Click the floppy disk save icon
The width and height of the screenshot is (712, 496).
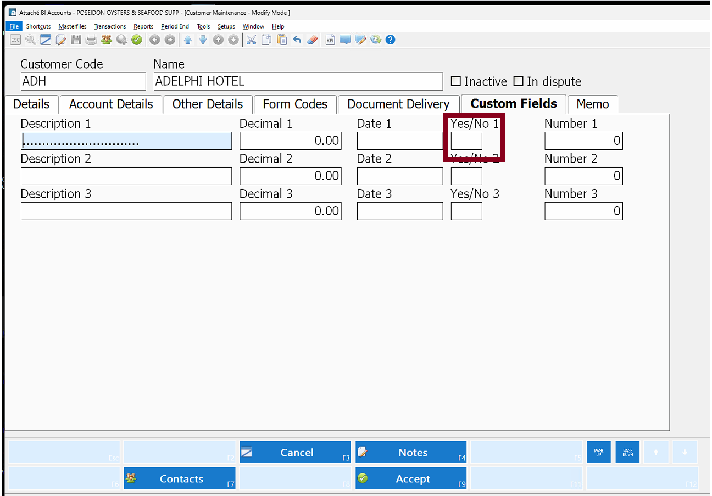pyautogui.click(x=76, y=40)
